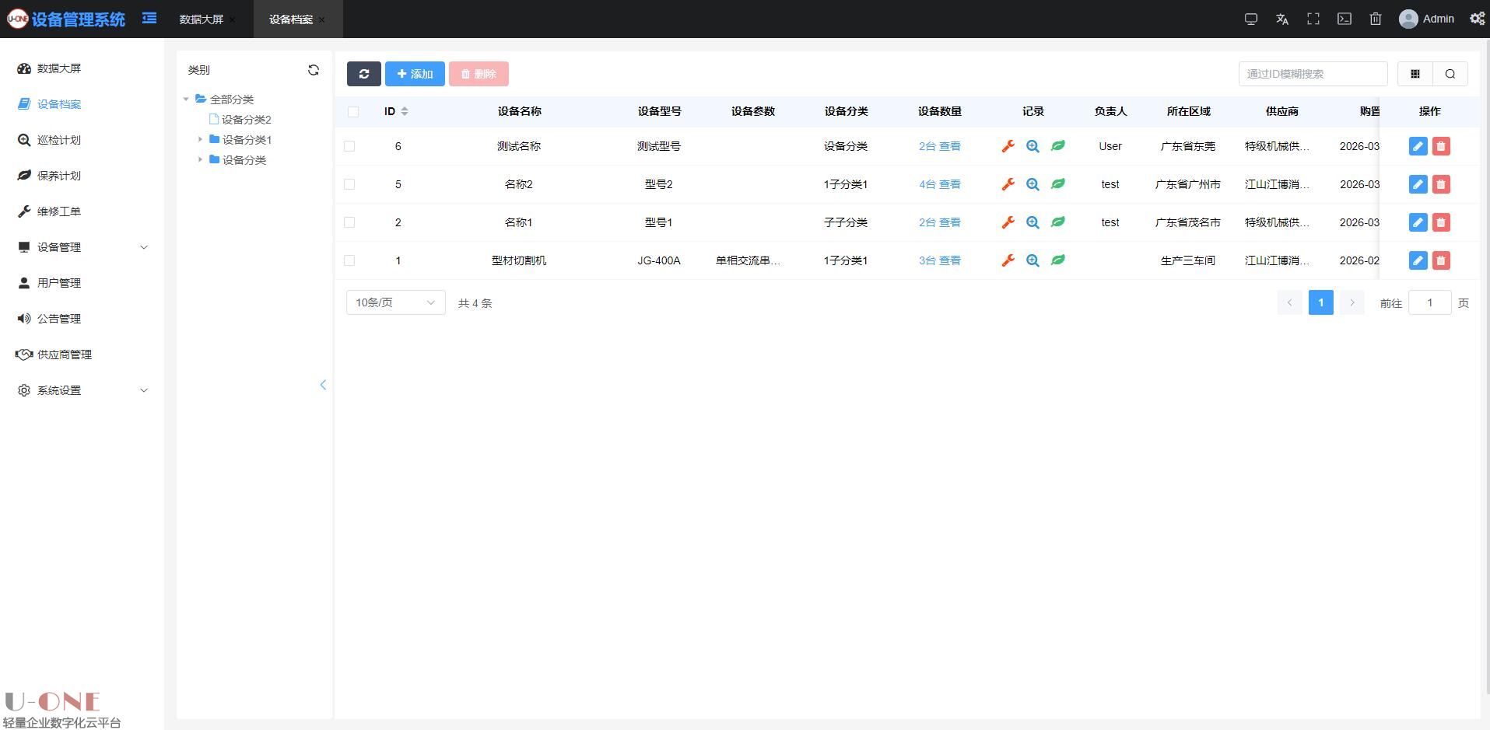Viewport: 1490px width, 730px height.
Task: Tick the checkbox for device ID 6
Action: click(x=349, y=146)
